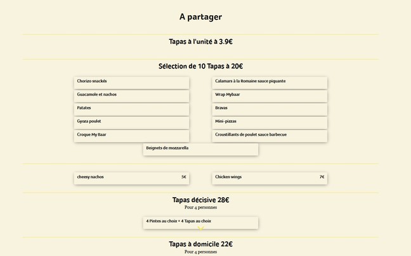This screenshot has height=256, width=411.
Task: Select the Croque My Baar card
Action: click(131, 136)
